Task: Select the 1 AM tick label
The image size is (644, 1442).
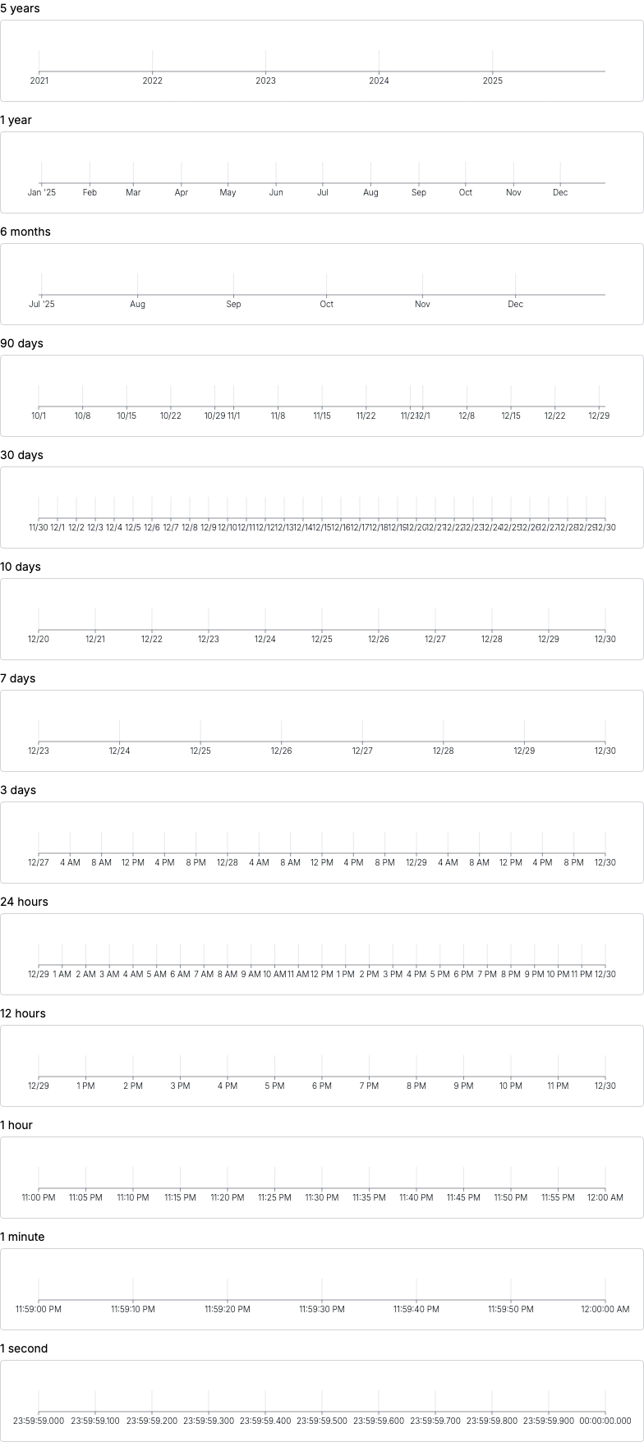Action: 62,974
